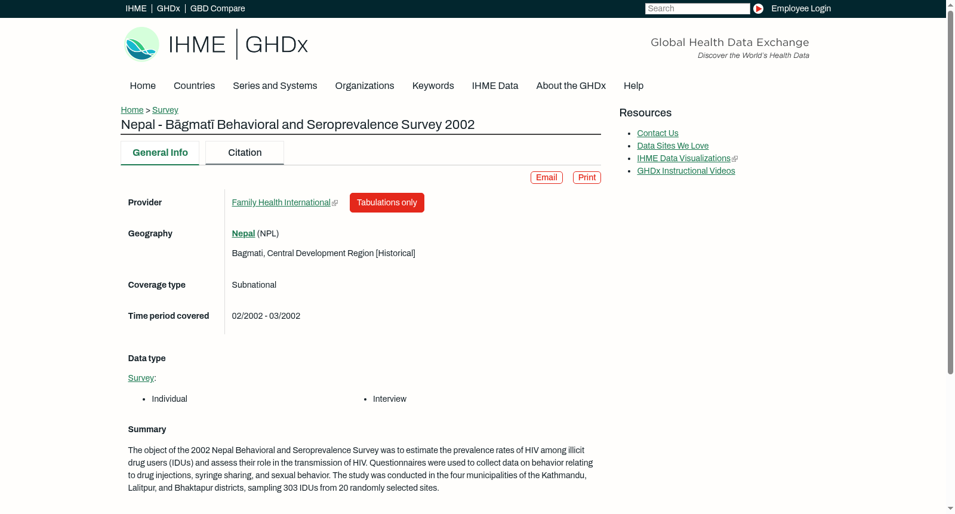Open IHME Data Visualizations link

[683, 159]
